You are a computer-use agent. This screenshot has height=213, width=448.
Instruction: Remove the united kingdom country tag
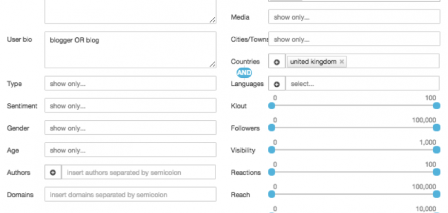click(342, 62)
